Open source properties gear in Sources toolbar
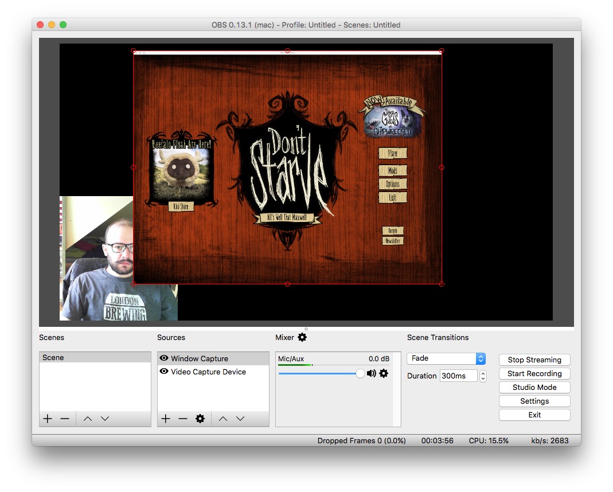Image resolution: width=613 pixels, height=492 pixels. [x=200, y=419]
